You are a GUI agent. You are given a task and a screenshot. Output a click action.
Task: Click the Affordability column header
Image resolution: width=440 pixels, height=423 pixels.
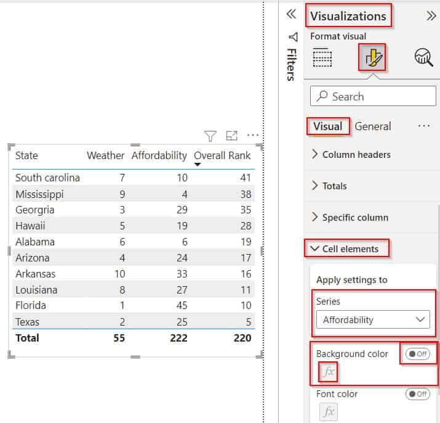[x=159, y=155]
